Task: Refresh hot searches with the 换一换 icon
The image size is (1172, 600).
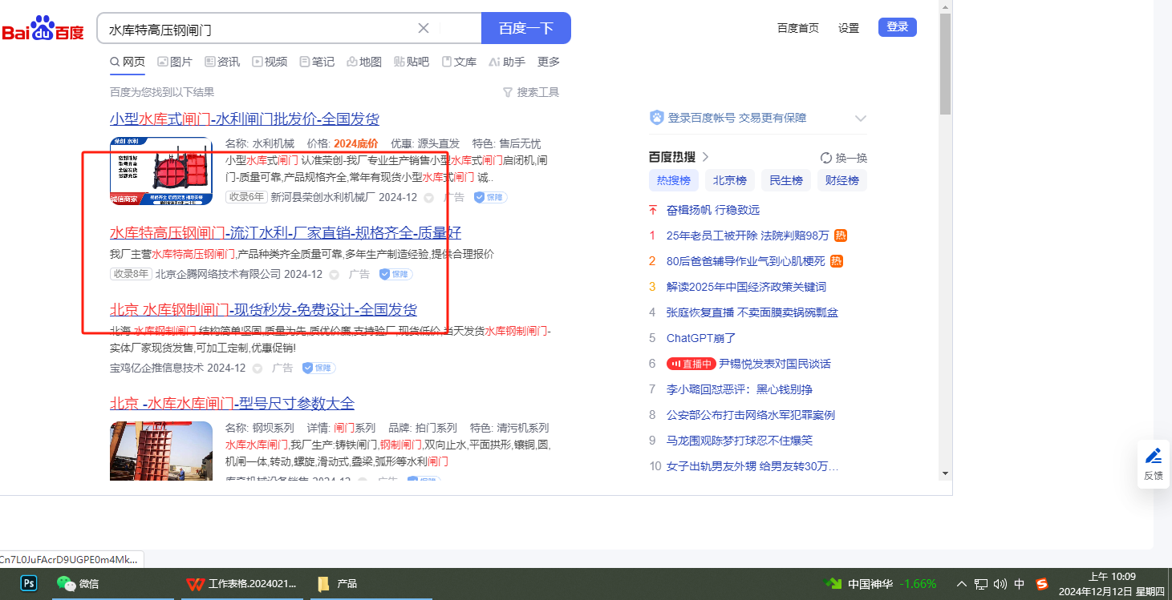Action: click(826, 158)
